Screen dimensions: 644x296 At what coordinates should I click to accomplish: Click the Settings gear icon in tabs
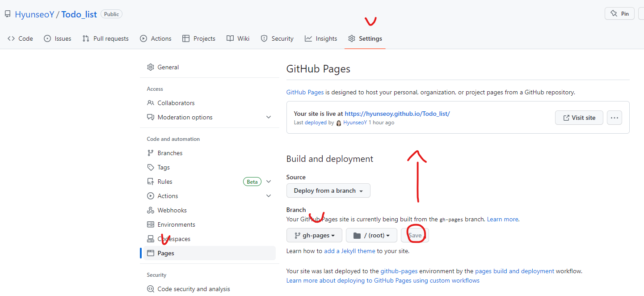tap(352, 38)
